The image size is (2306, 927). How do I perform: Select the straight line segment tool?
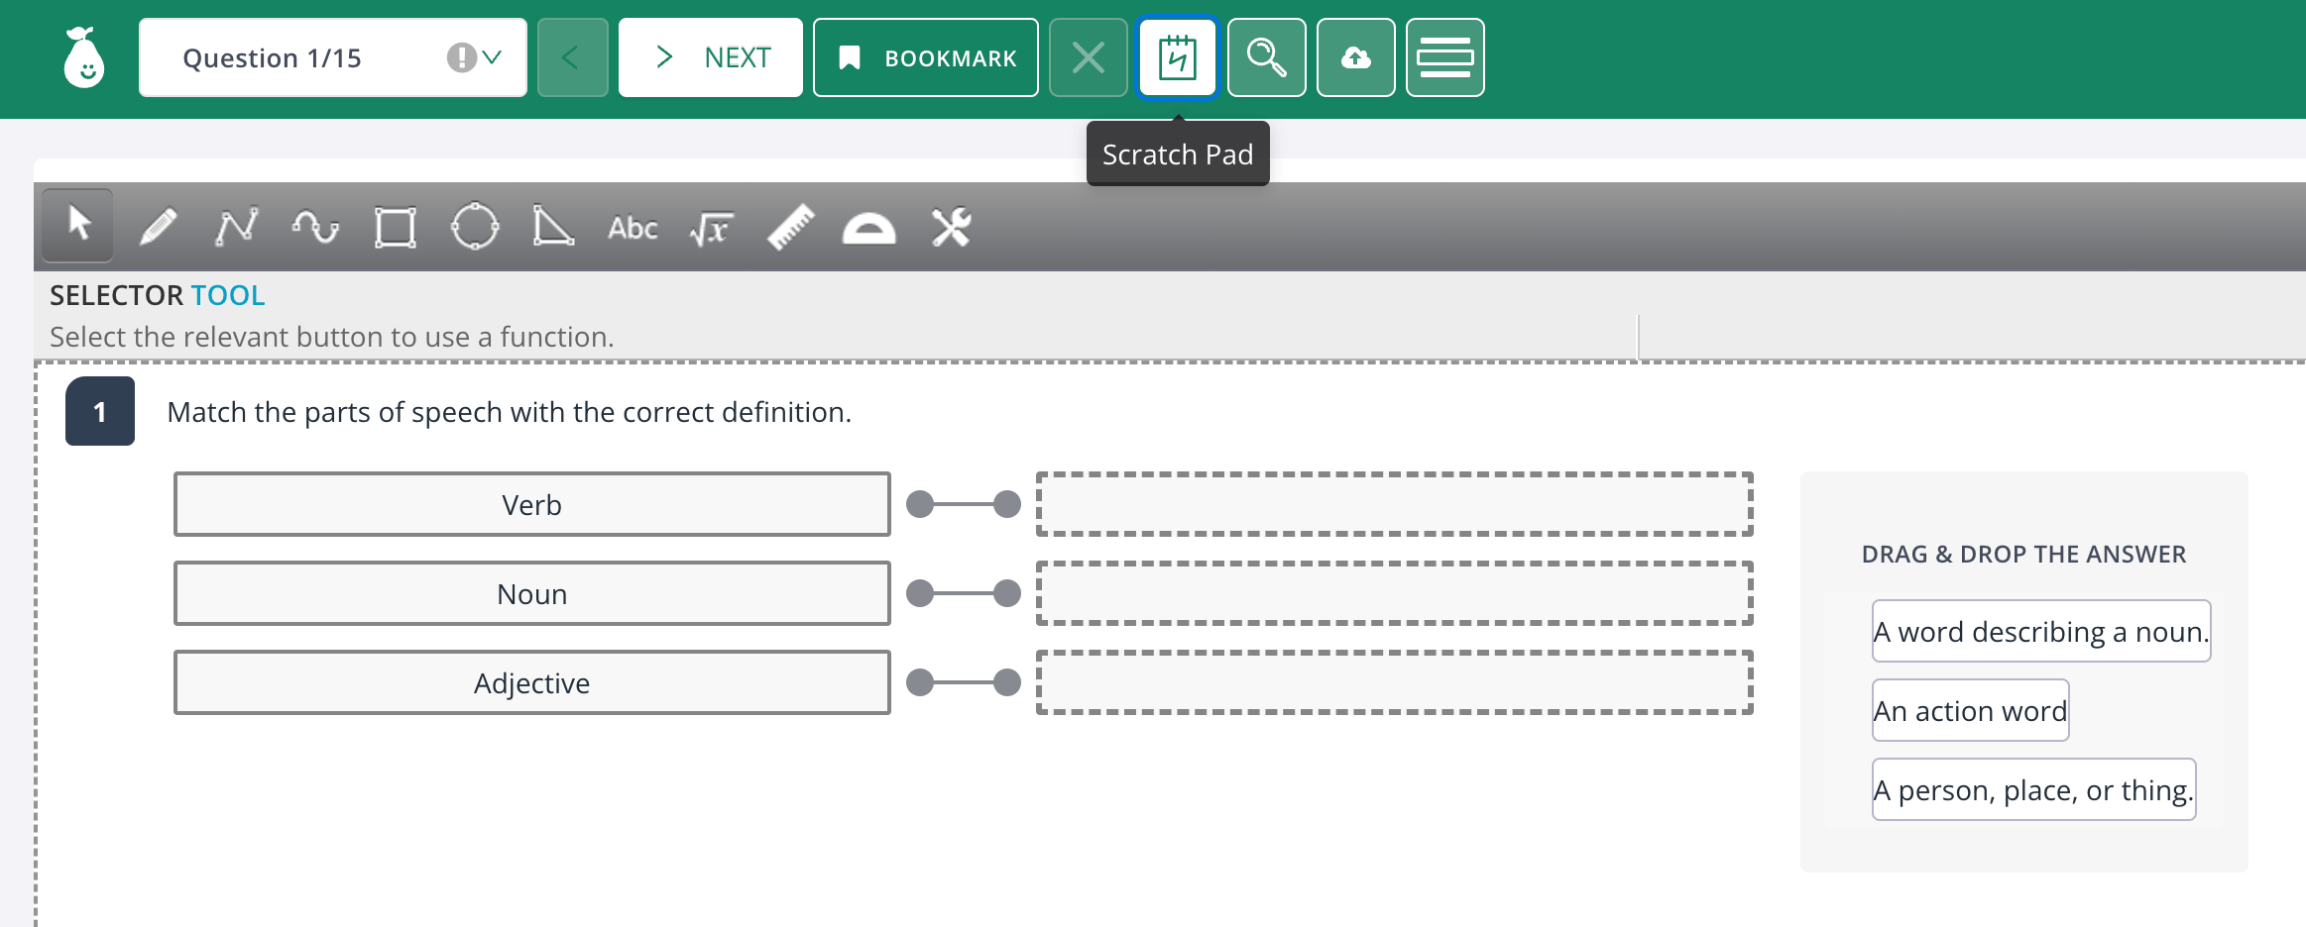tap(237, 227)
